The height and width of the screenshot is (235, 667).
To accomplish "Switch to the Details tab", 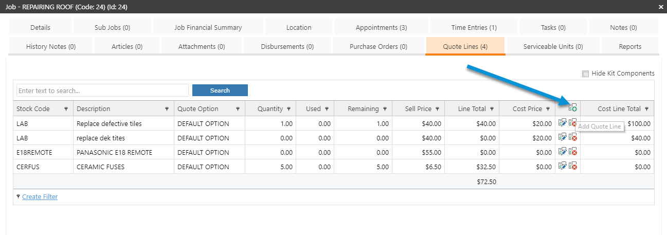I will click(x=41, y=27).
